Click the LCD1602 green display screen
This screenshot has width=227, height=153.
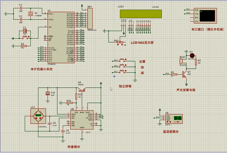pyautogui.click(x=140, y=13)
